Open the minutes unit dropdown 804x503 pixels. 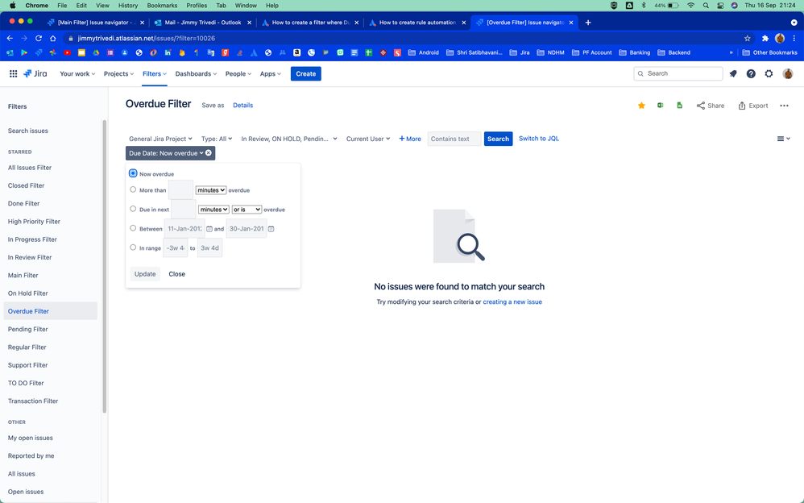[210, 189]
